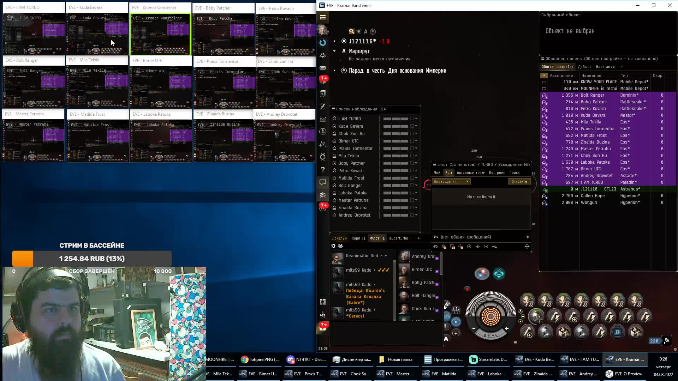Screen dimensions: 678x381
Task: Toggle the checkbox next to Kuda Bevara in the watch list
Action: [412, 126]
